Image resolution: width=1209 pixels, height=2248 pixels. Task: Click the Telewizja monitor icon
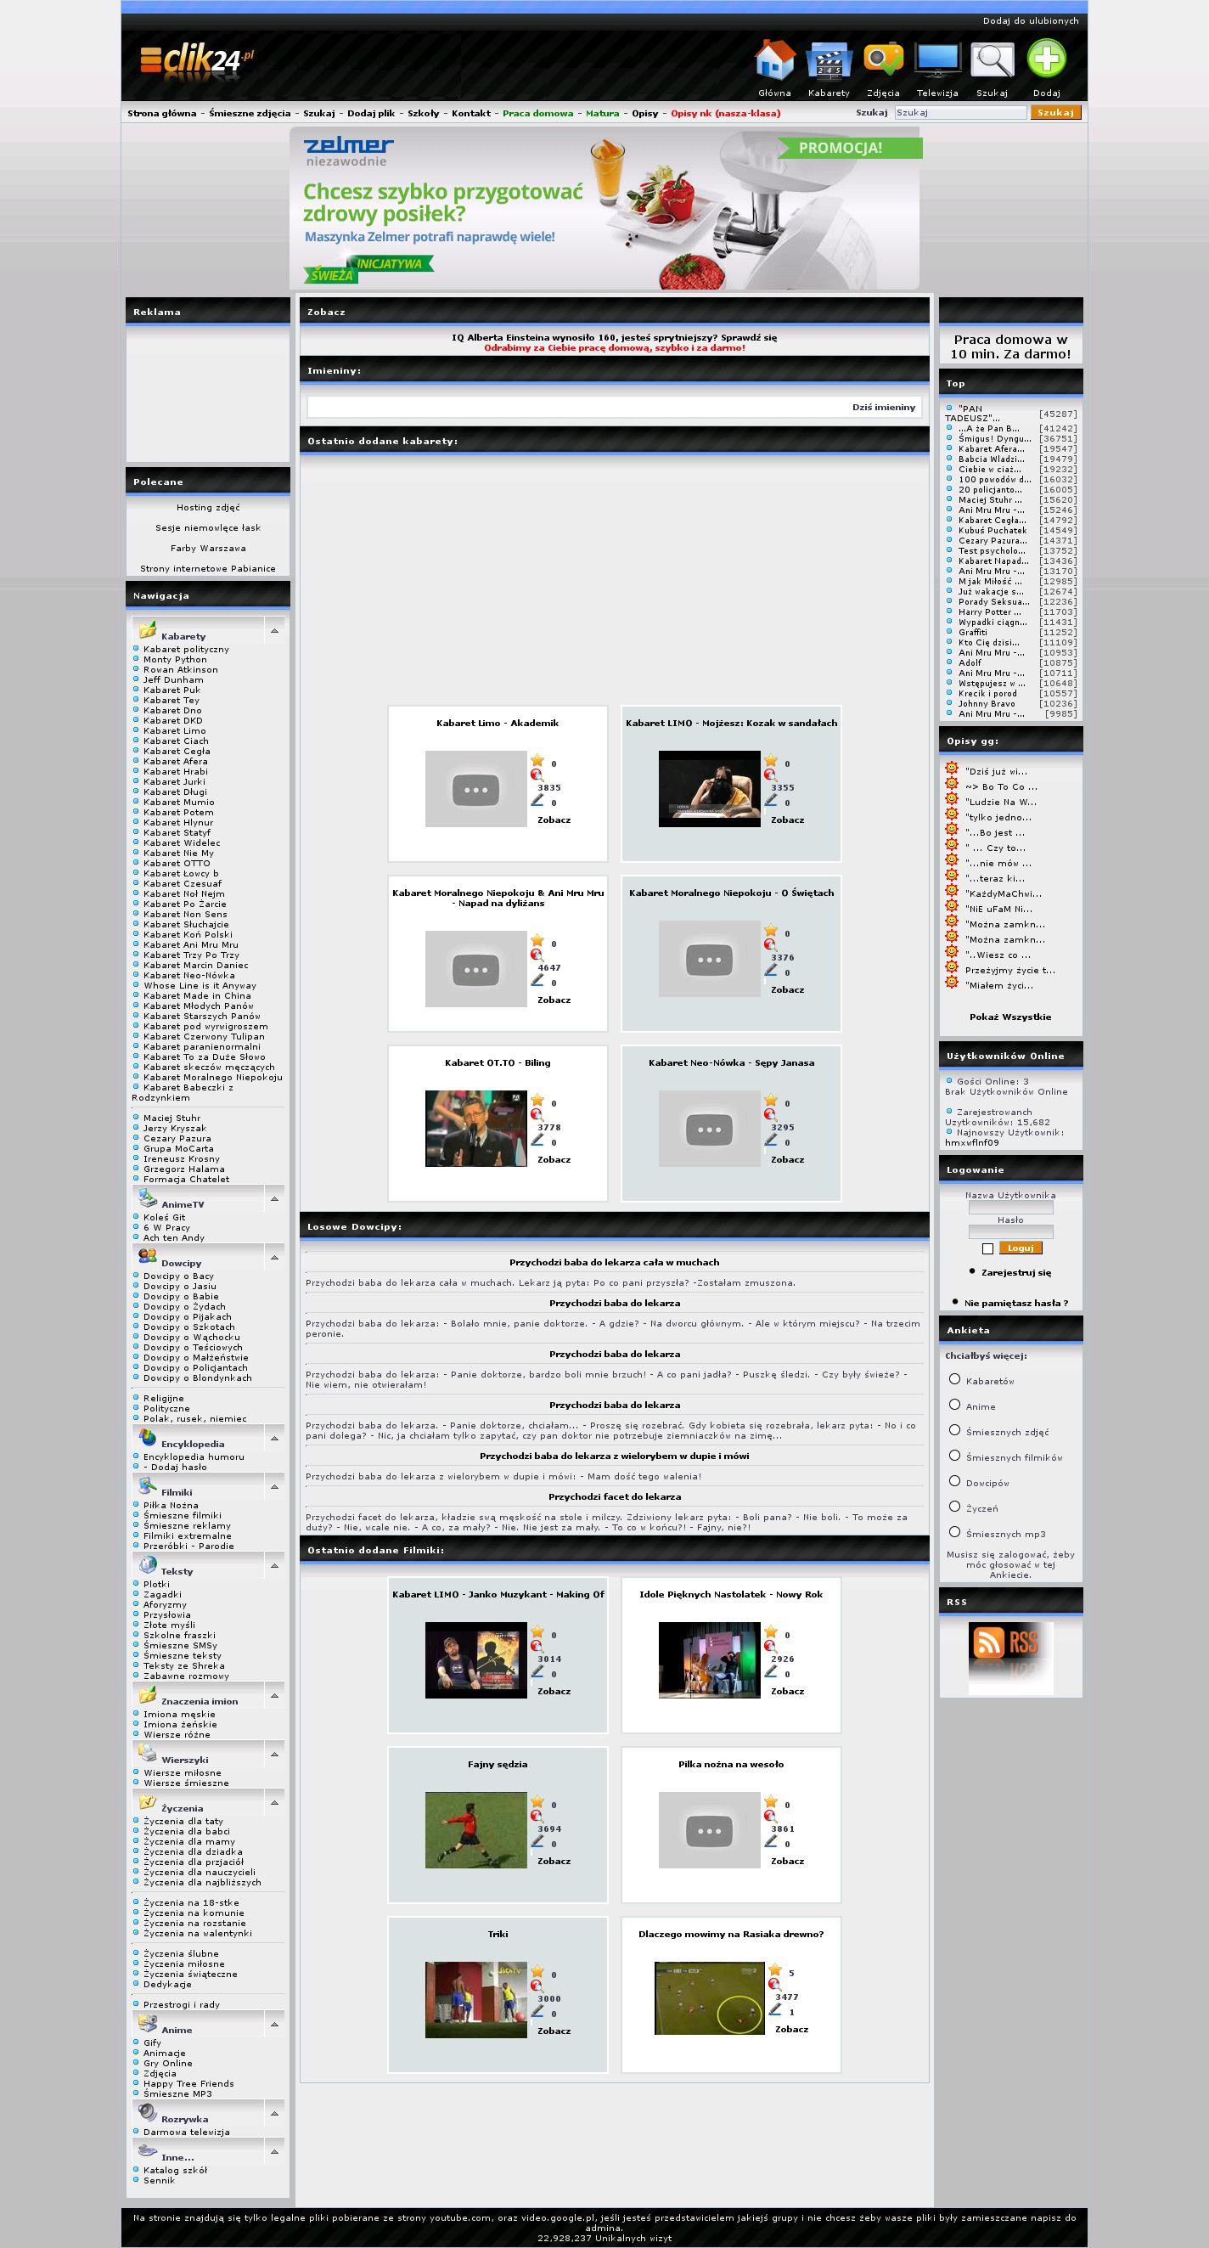pos(936,60)
